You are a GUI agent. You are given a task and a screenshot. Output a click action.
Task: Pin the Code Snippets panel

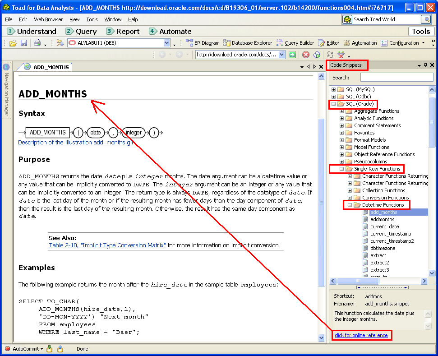(x=425, y=65)
